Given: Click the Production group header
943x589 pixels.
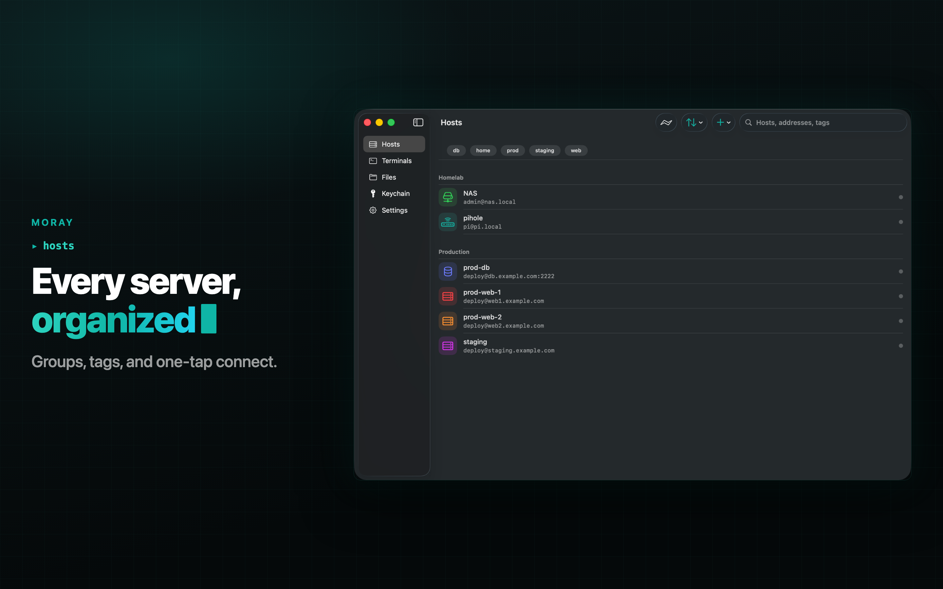Looking at the screenshot, I should pyautogui.click(x=453, y=252).
